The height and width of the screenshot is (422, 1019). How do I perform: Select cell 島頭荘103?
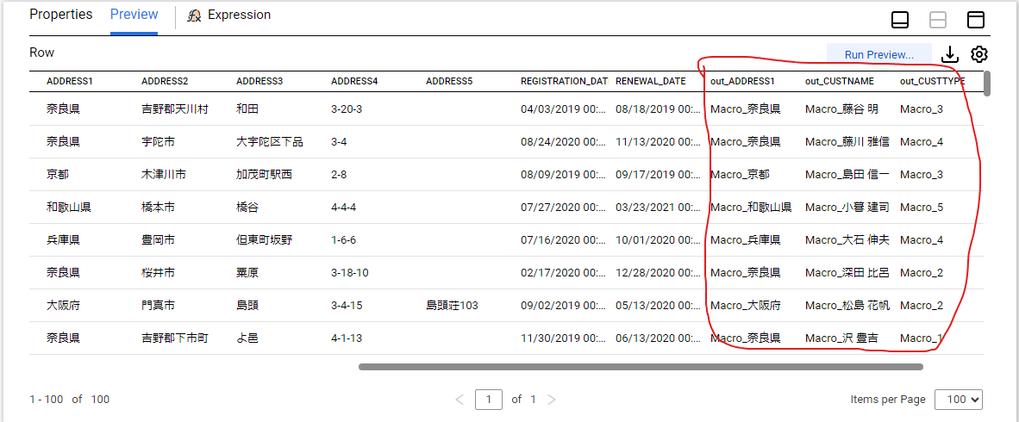click(453, 305)
